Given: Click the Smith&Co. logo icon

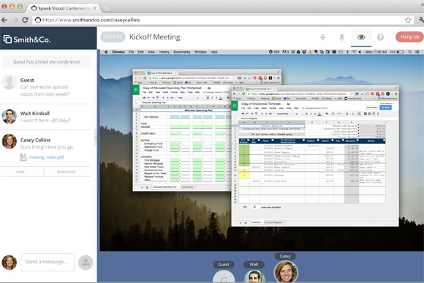Looking at the screenshot, I should point(7,39).
